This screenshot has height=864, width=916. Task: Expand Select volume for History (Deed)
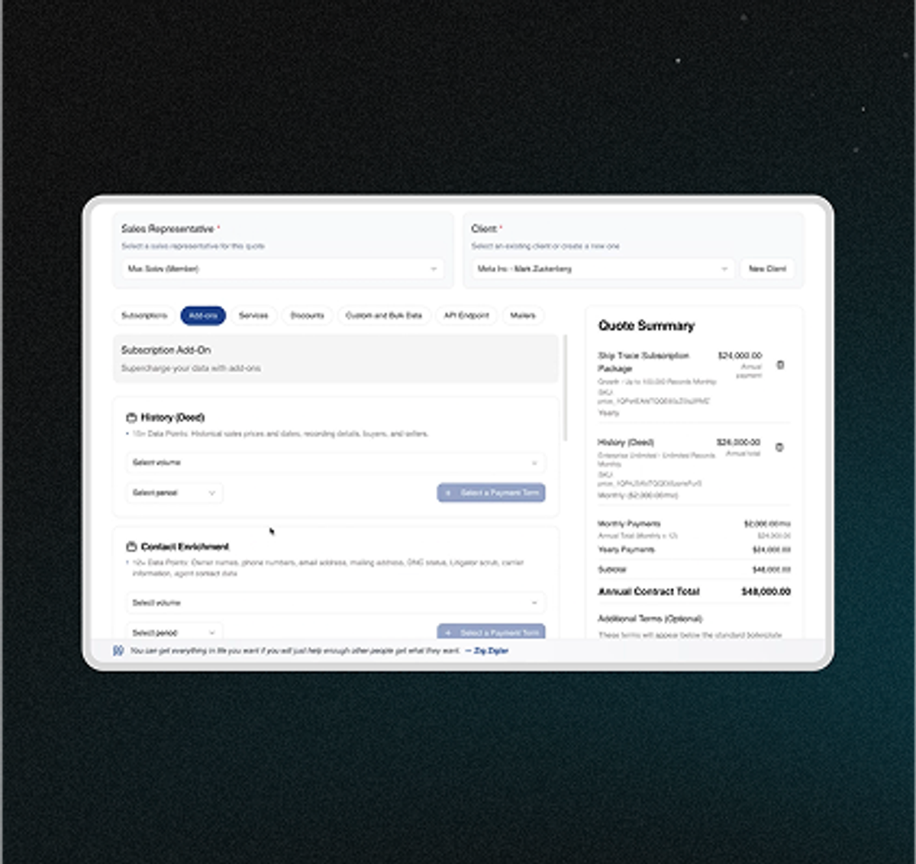point(335,463)
